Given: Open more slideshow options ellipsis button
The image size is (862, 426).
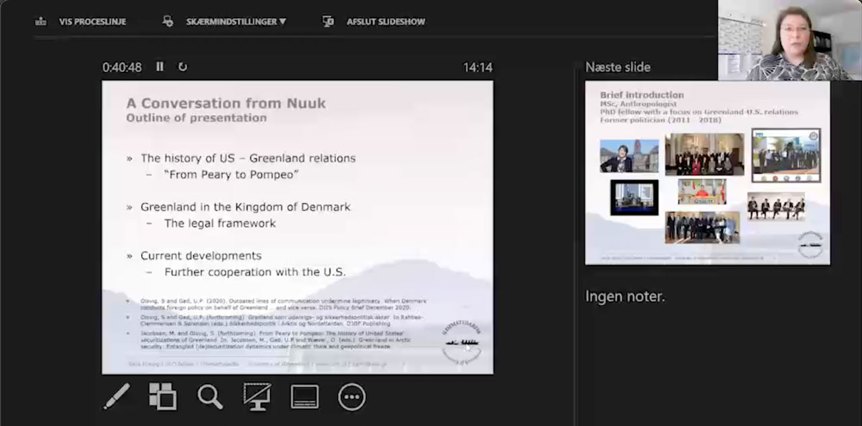Looking at the screenshot, I should (x=352, y=397).
